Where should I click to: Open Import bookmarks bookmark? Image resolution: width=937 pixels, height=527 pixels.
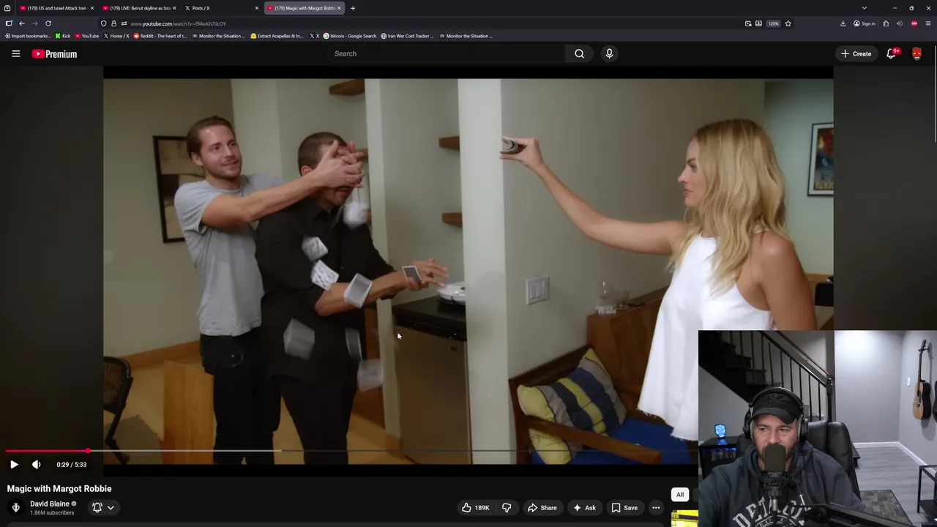(x=28, y=36)
